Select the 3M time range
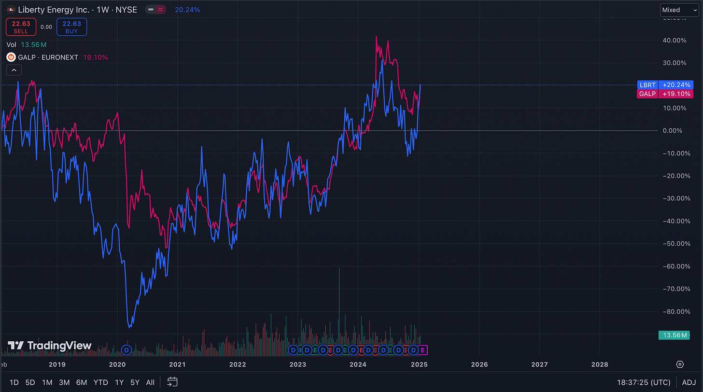 (x=64, y=382)
